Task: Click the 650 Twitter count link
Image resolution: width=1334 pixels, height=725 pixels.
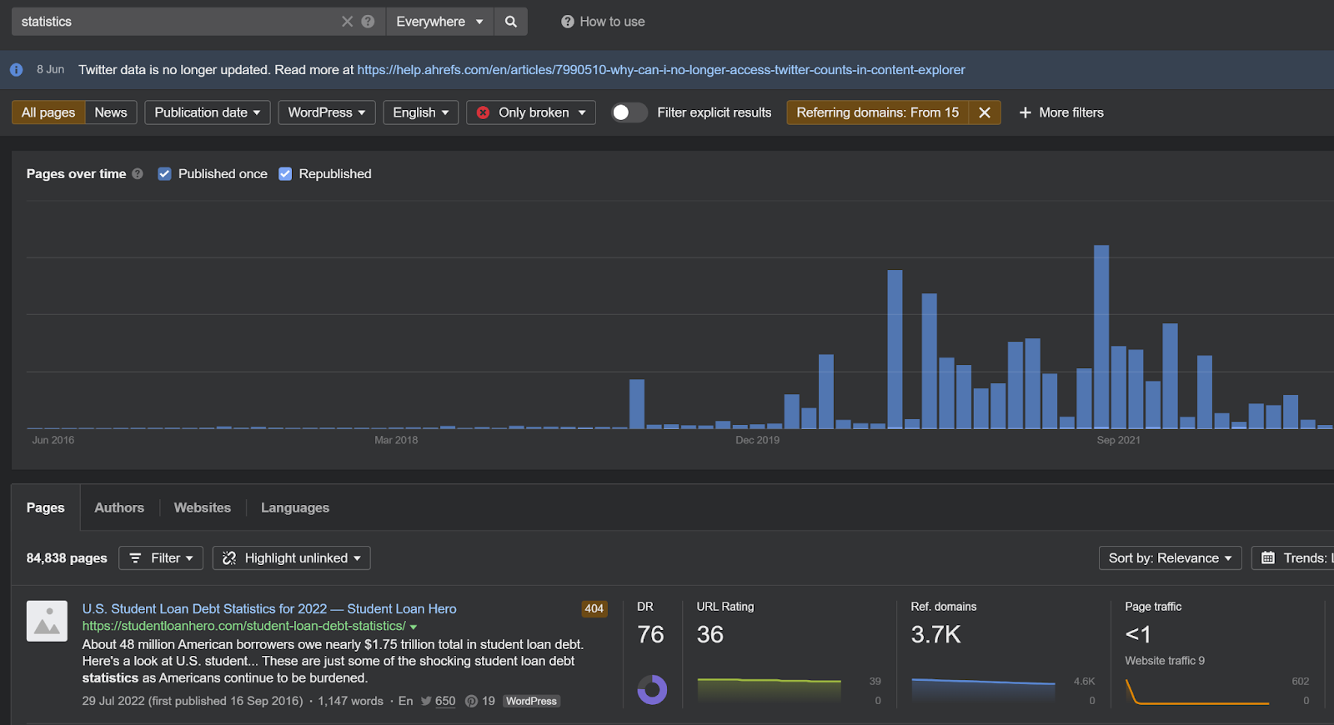Action: [x=445, y=702]
